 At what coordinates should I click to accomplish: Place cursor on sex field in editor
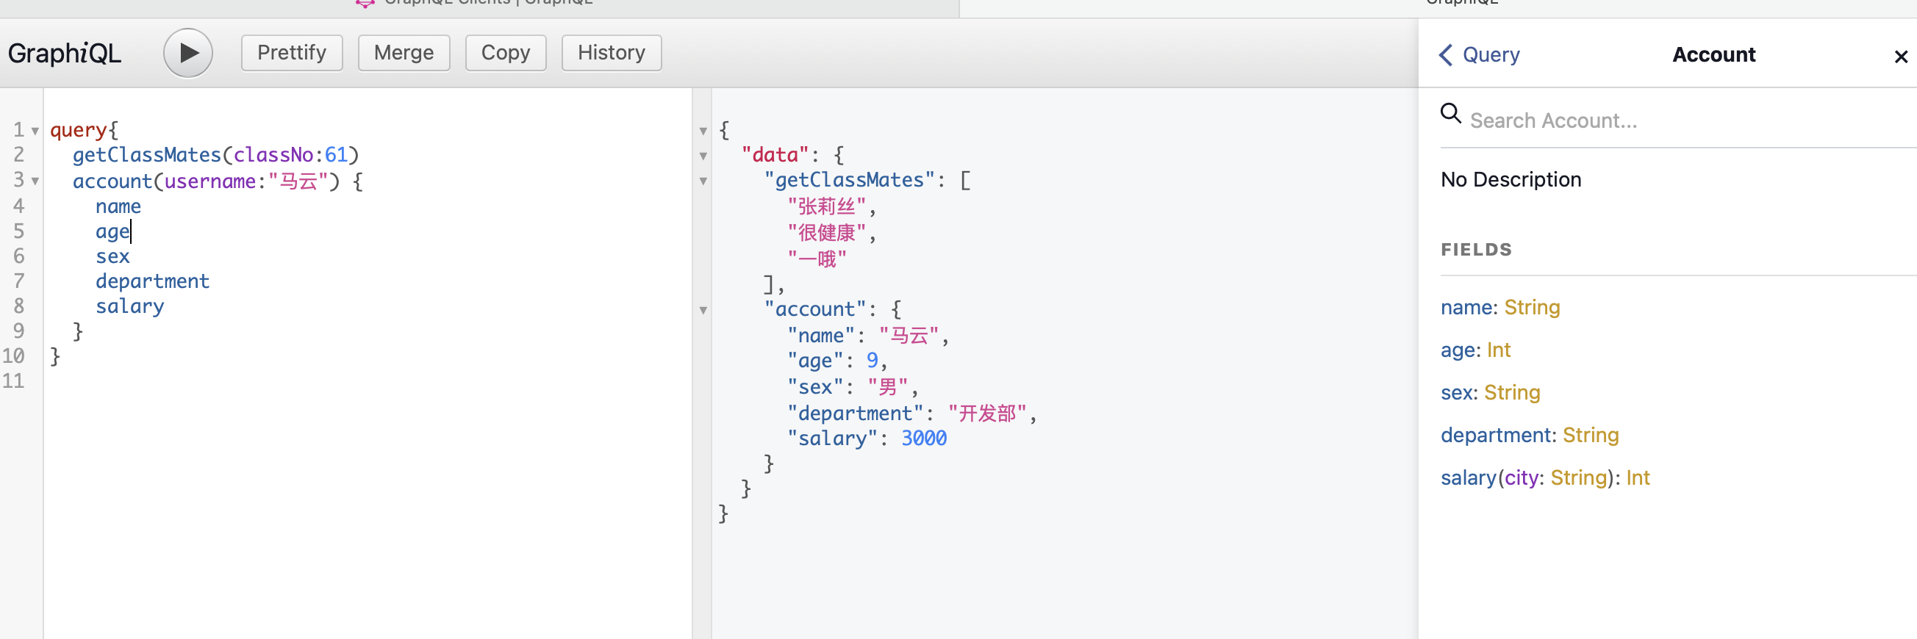point(112,256)
